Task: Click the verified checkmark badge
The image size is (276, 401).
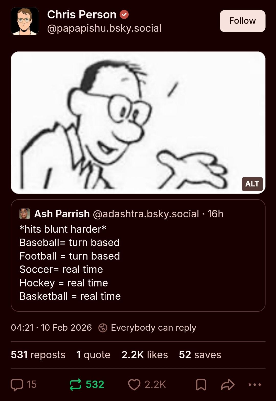Action: [x=124, y=15]
